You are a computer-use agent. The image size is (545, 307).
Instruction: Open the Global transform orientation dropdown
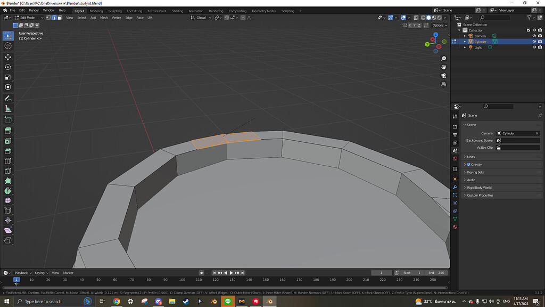click(201, 18)
